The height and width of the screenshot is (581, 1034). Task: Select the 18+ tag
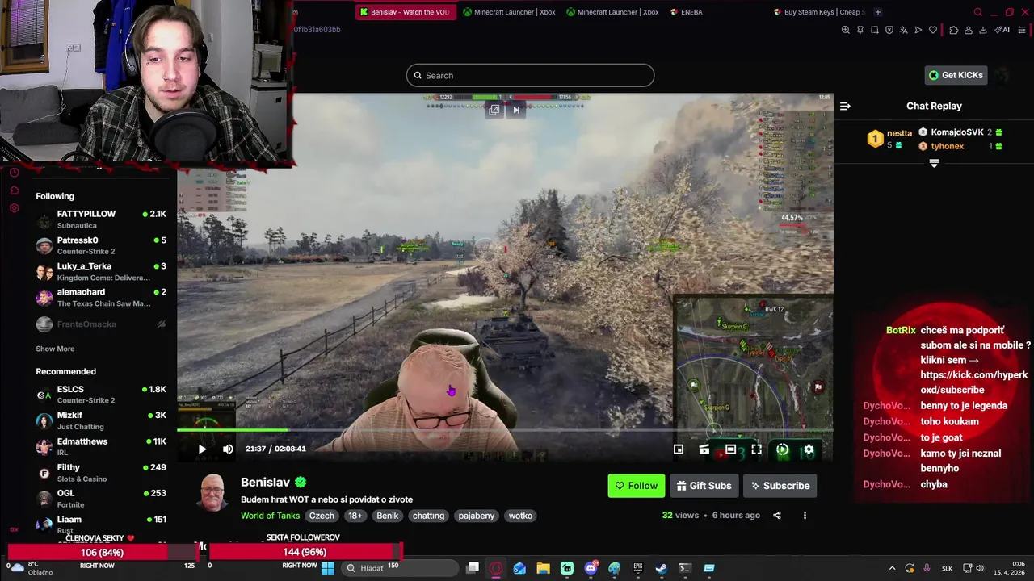point(355,516)
